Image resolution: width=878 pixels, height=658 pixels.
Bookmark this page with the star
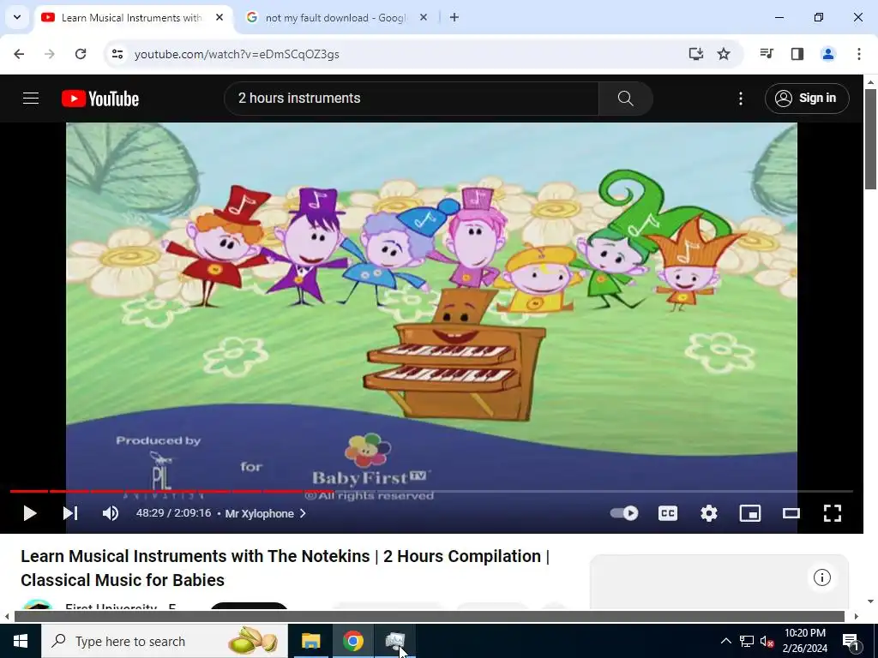coord(724,54)
